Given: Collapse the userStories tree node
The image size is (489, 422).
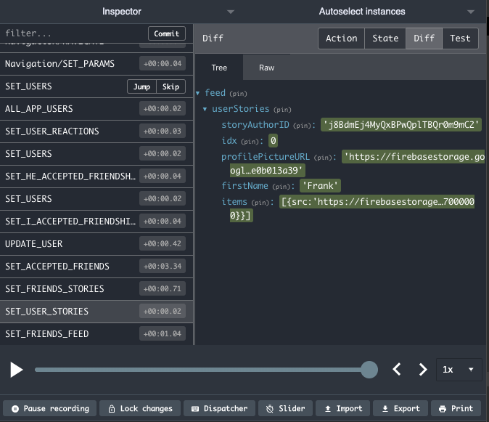Looking at the screenshot, I should click(x=205, y=109).
